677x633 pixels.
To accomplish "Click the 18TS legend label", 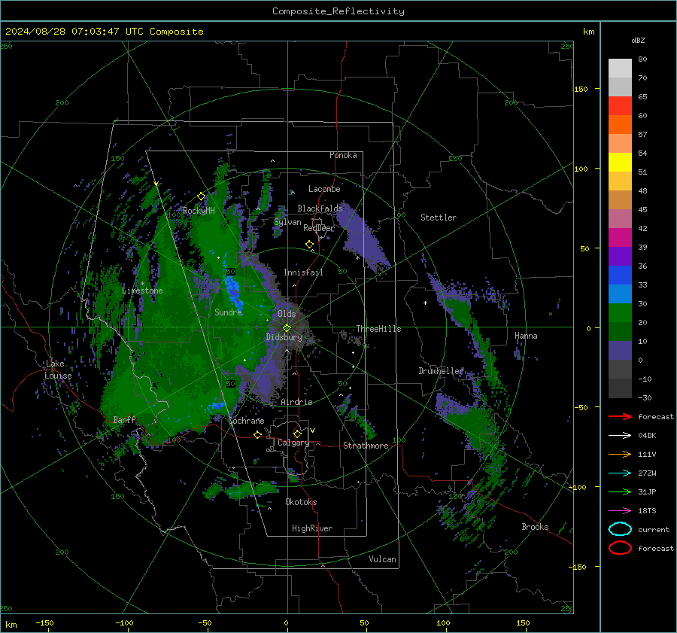I will 647,511.
